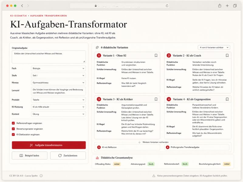Click the Aufgabe transformieren button
Image resolution: width=243 pixels, height=182 pixels.
49,145
